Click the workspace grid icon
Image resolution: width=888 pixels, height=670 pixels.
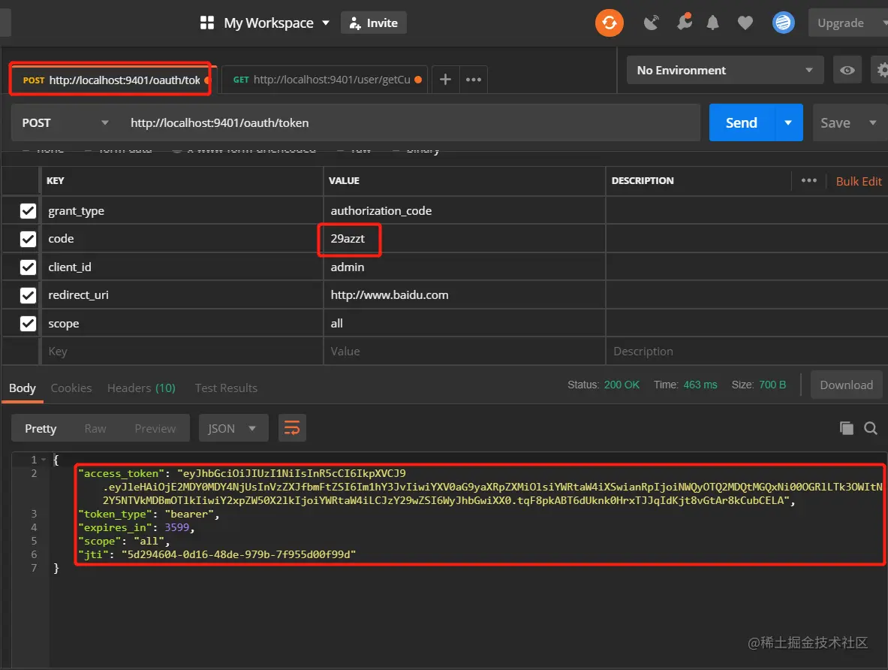point(207,23)
